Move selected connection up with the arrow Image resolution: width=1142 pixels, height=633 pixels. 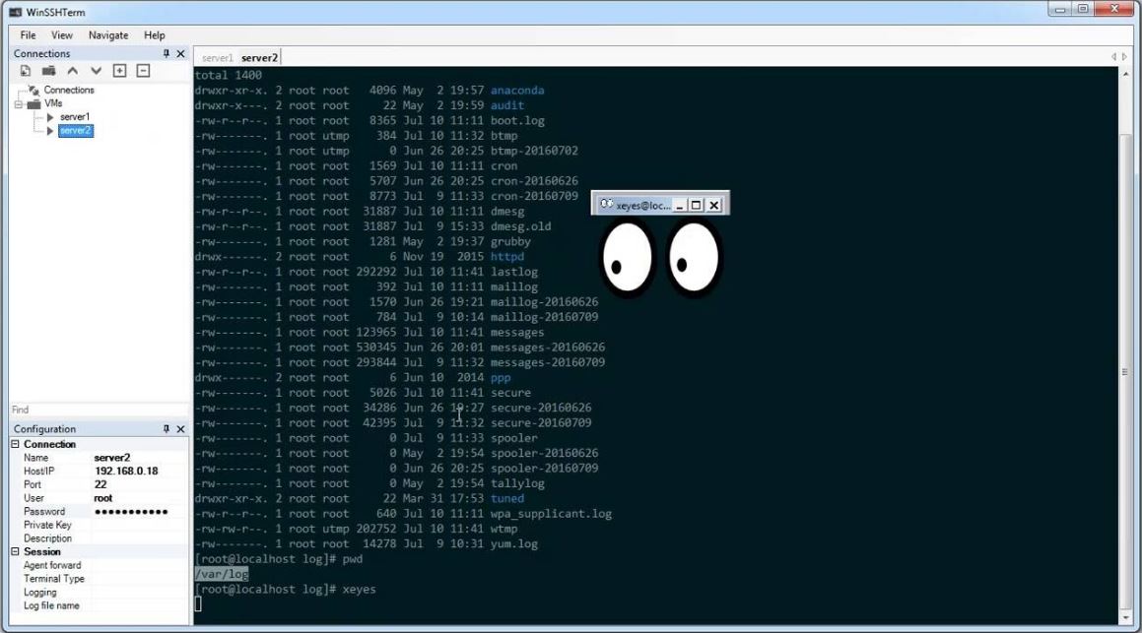click(x=73, y=71)
